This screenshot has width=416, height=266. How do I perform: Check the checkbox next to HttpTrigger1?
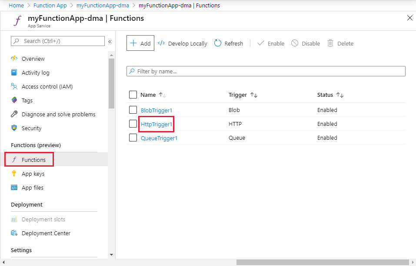133,124
